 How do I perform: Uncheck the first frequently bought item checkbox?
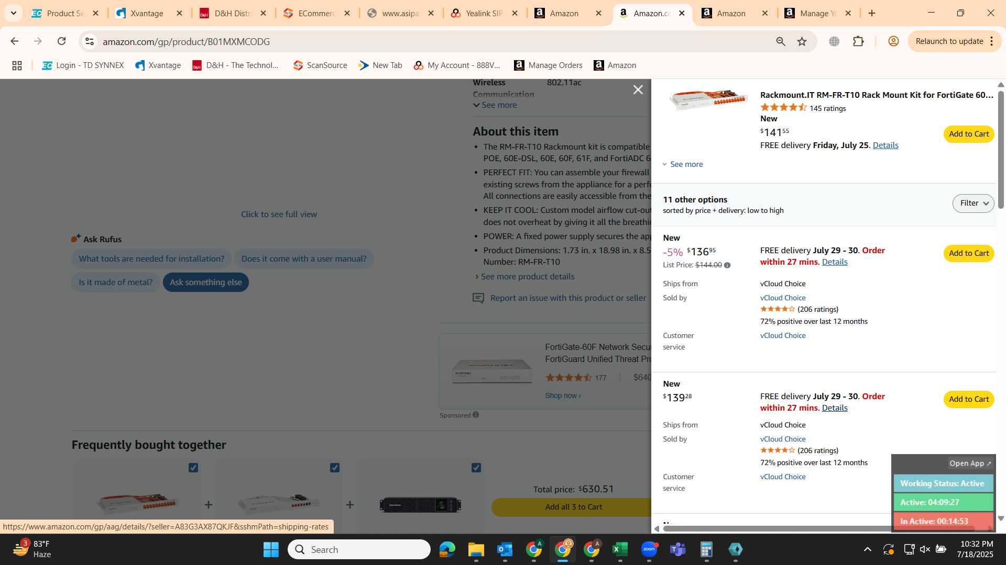point(193,468)
